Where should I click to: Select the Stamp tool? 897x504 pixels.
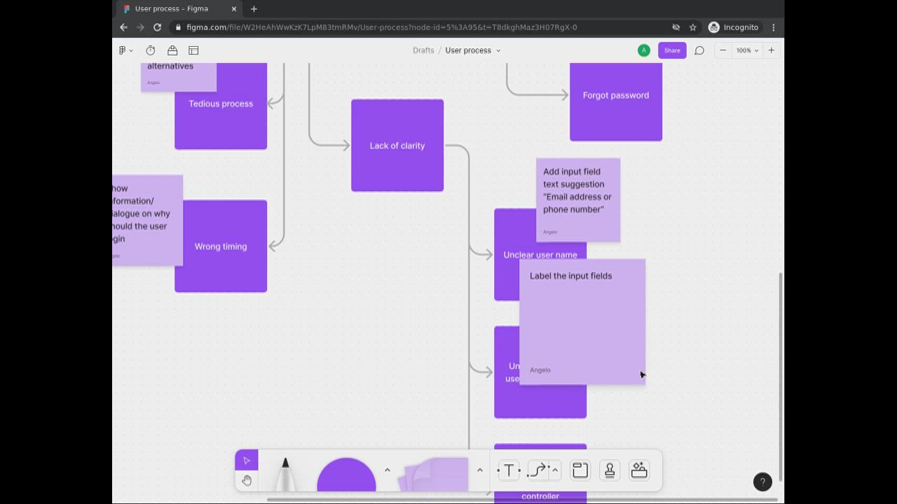tap(610, 470)
